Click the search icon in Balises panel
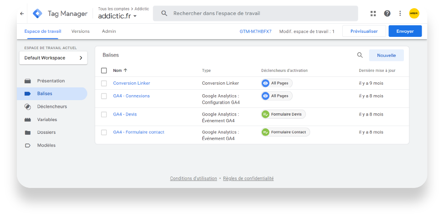The width and height of the screenshot is (444, 218). (360, 55)
